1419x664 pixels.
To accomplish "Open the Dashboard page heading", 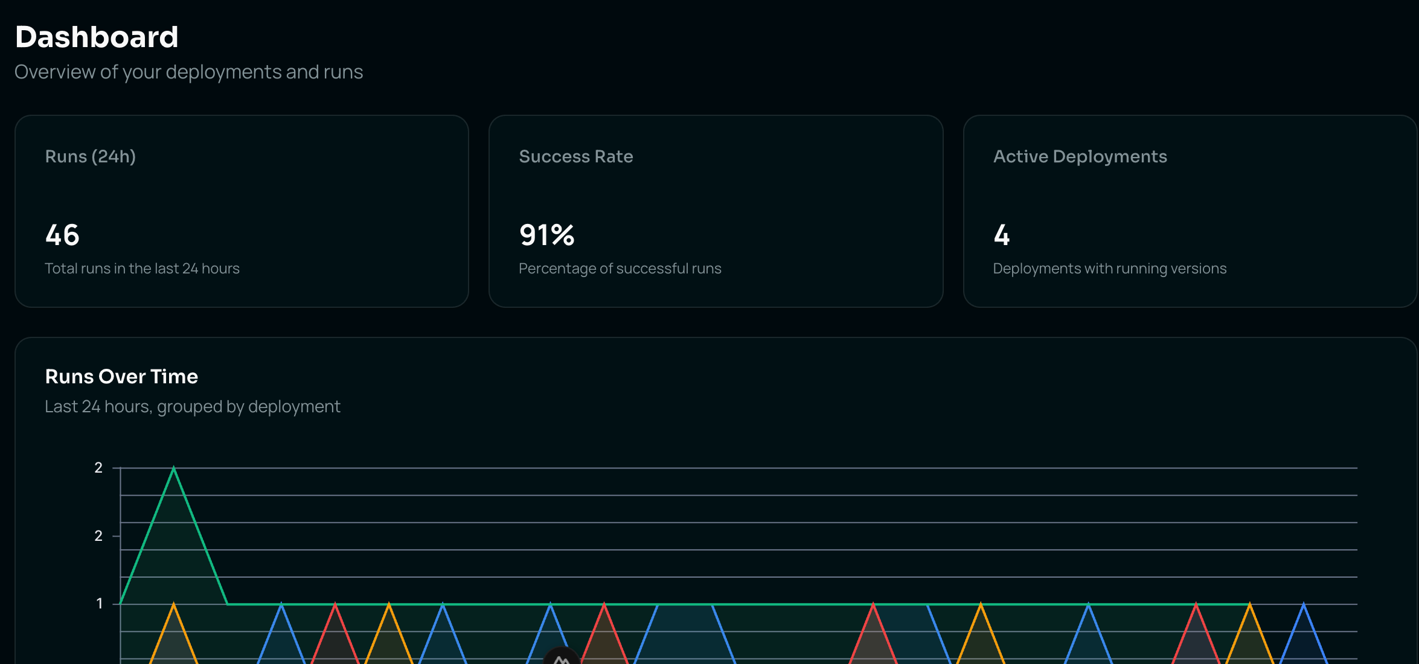I will point(97,36).
